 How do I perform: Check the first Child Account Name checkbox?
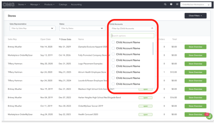(x=113, y=42)
